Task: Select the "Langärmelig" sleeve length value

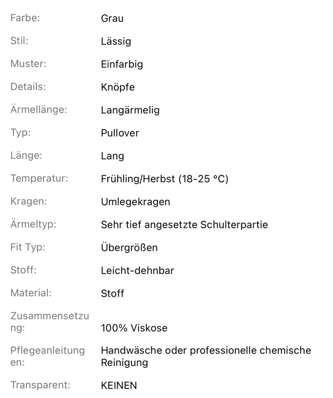Action: (130, 110)
